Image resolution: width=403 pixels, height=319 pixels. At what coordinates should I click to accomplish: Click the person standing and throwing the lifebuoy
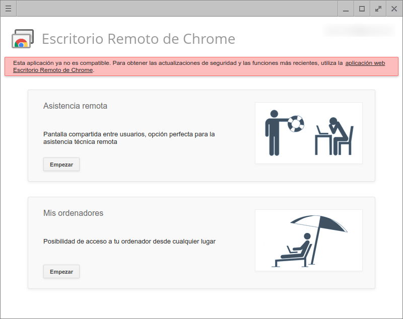pyautogui.click(x=275, y=132)
